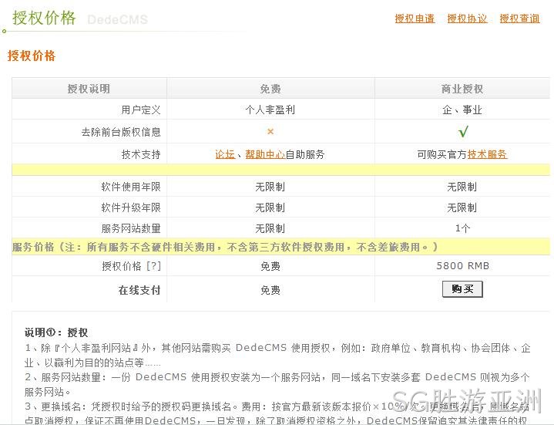Click the 购买 button
This screenshot has width=554, height=425.
coord(462,289)
